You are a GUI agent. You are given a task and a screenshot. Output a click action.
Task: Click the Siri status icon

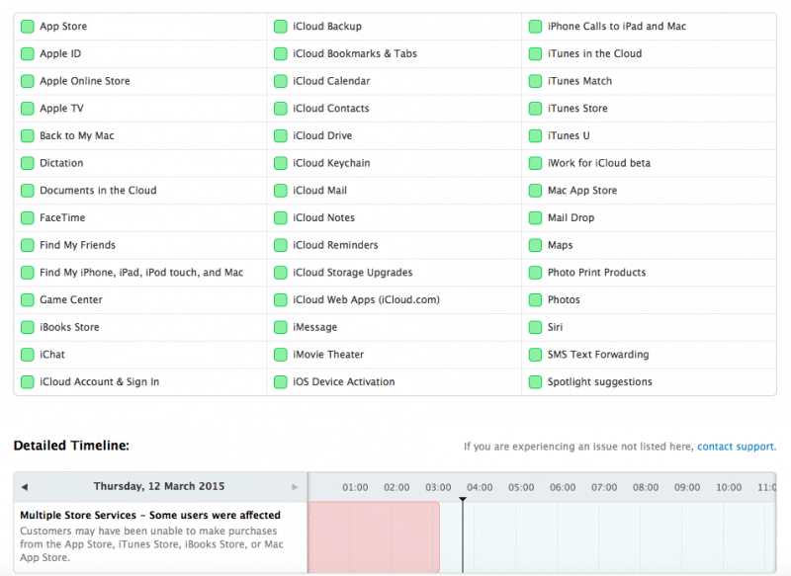[x=535, y=327]
